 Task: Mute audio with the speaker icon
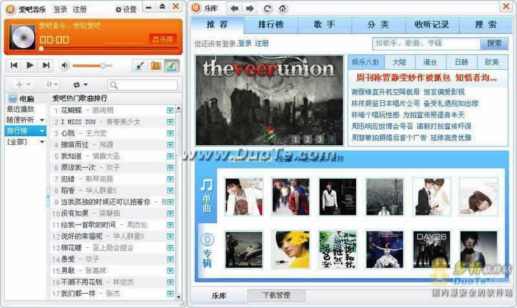[x=64, y=66]
